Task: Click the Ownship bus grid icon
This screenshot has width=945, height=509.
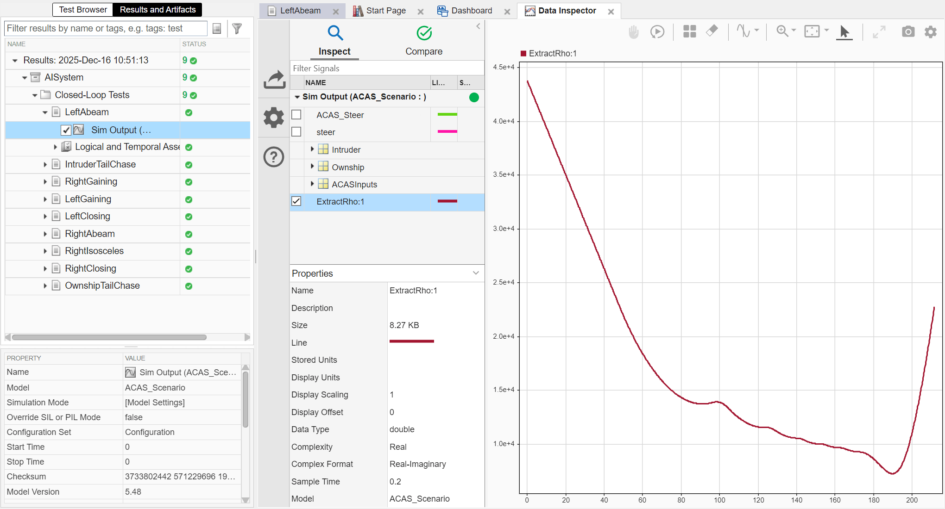Action: 323,167
